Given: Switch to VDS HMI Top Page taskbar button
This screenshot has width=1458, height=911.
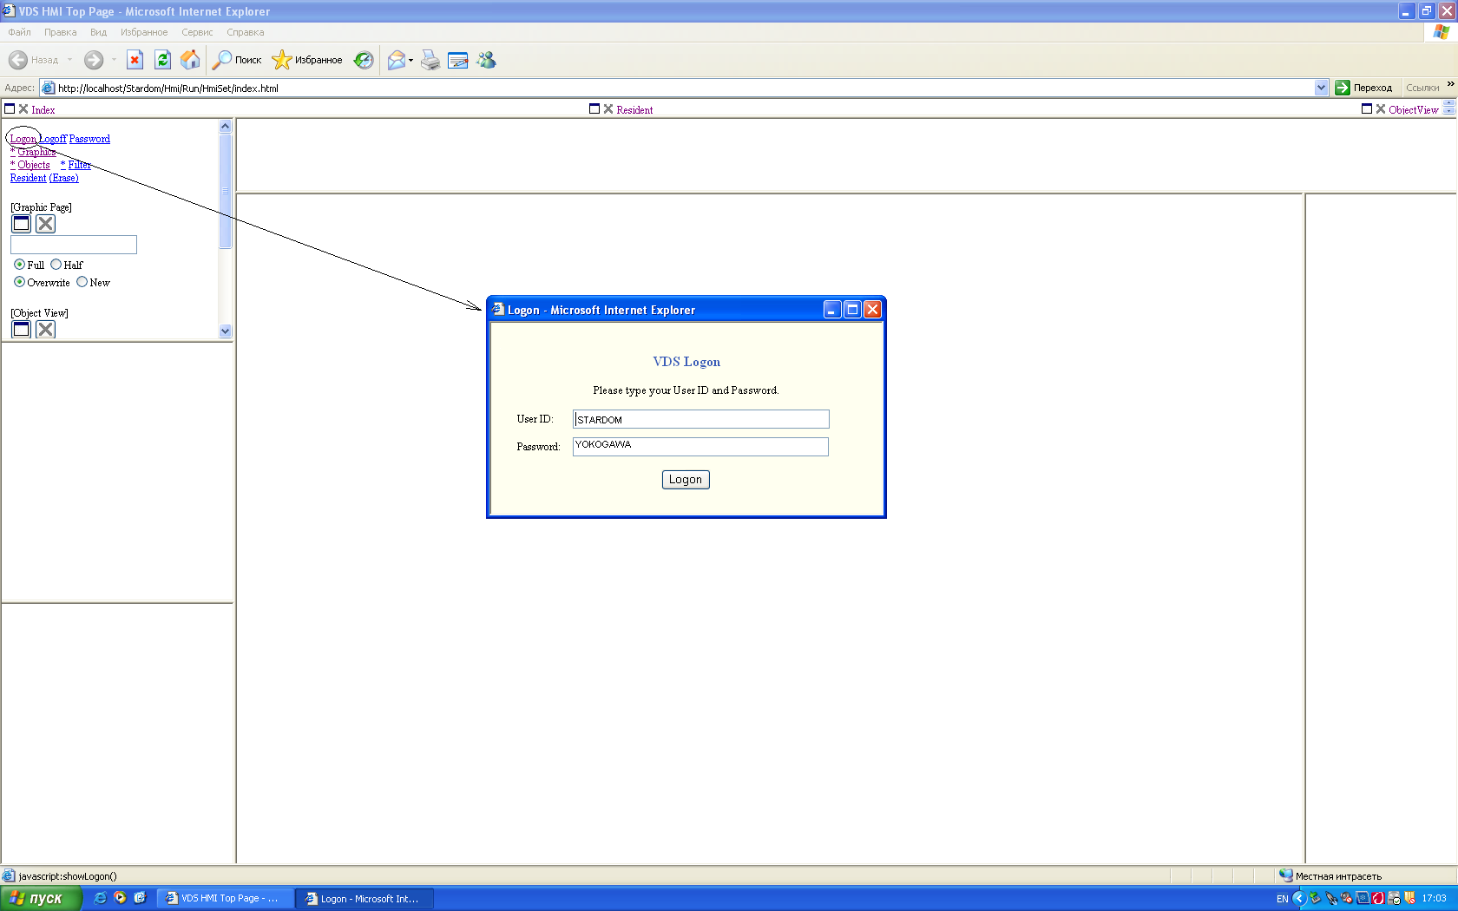Looking at the screenshot, I should click(225, 898).
